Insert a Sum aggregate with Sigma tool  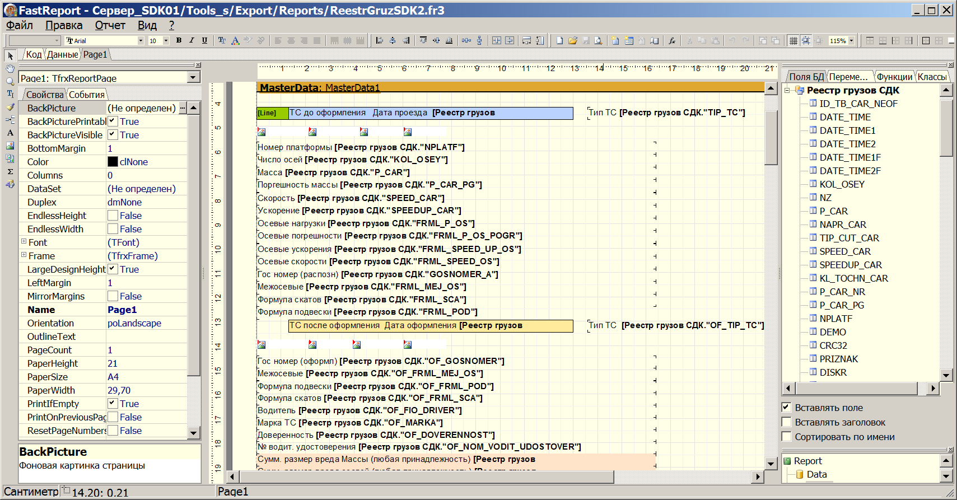(x=10, y=171)
